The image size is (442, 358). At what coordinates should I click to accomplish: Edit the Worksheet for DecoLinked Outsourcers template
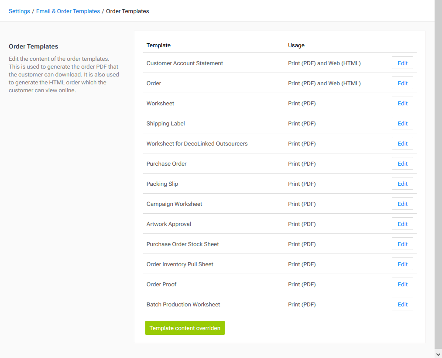point(402,143)
